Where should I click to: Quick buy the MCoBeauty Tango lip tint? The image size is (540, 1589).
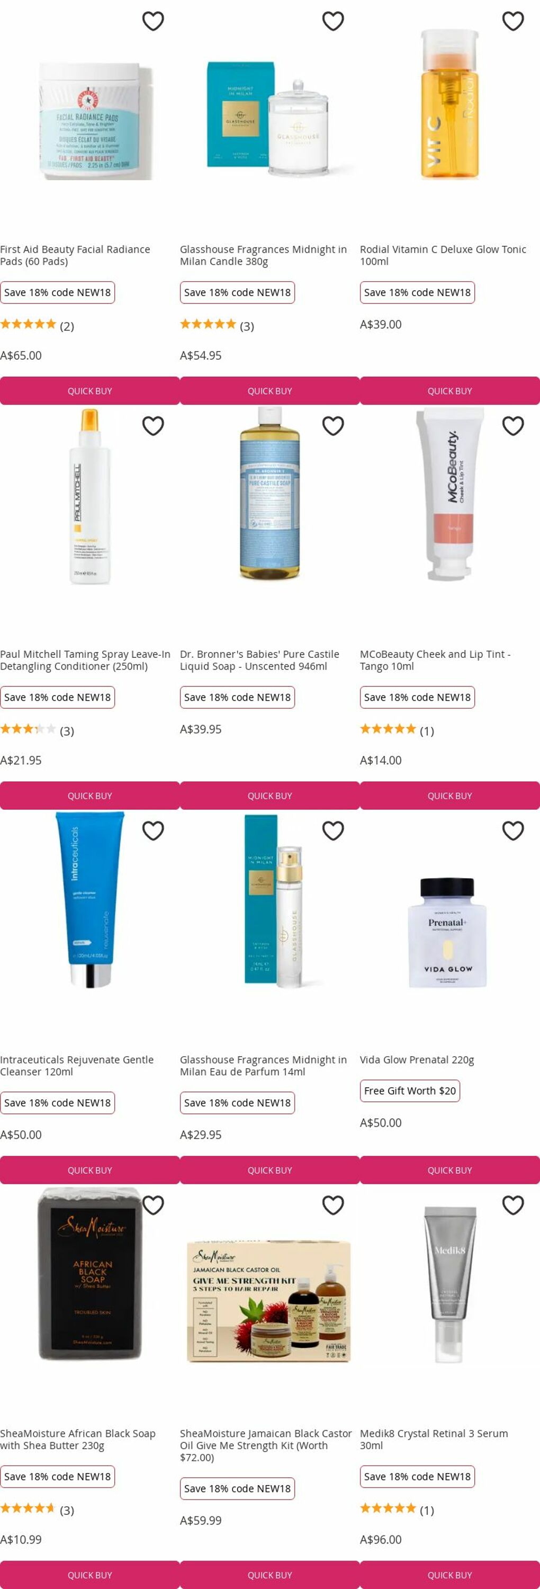pyautogui.click(x=450, y=796)
